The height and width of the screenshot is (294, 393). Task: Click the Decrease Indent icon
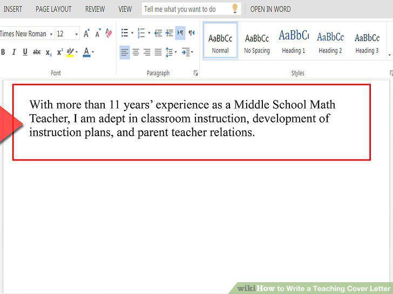click(158, 33)
